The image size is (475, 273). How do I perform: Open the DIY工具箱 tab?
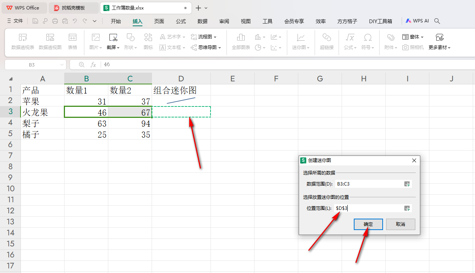coord(380,21)
